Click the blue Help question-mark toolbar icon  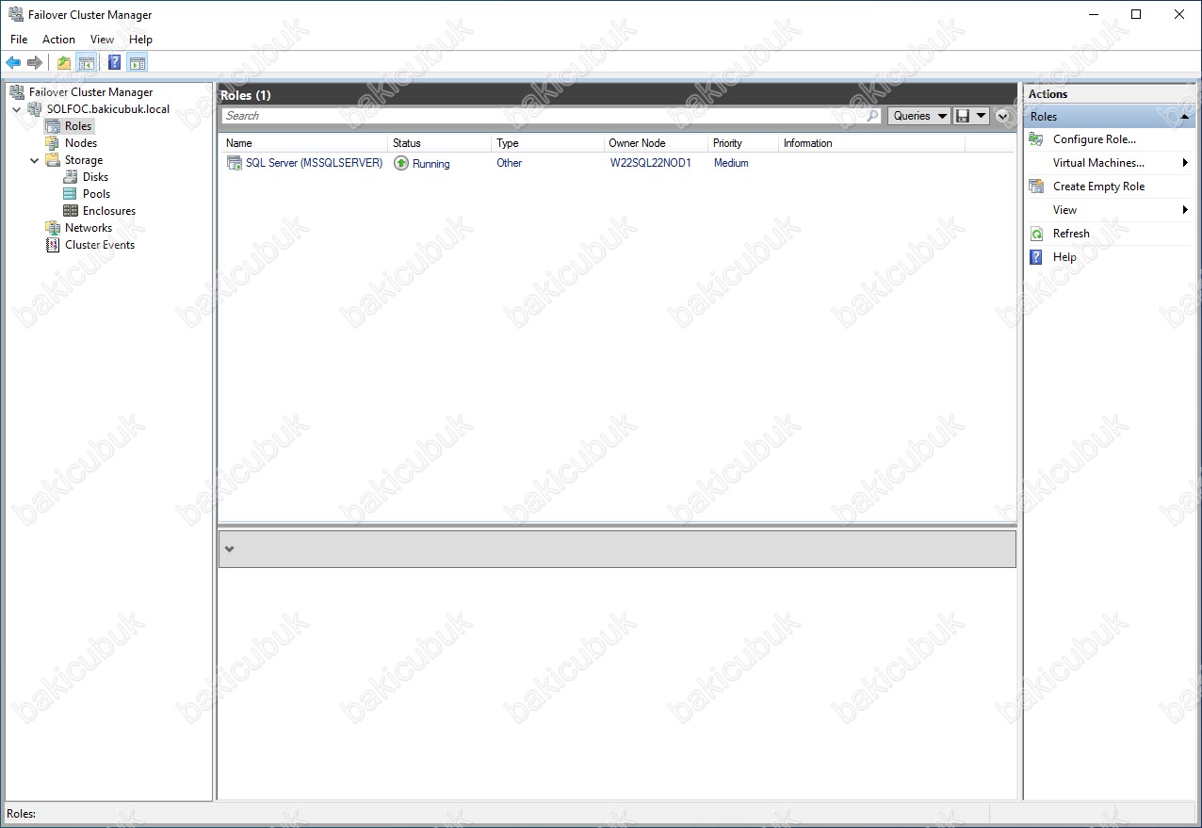pos(114,63)
